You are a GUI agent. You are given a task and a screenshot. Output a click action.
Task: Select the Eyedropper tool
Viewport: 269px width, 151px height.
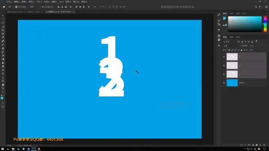coord(3,37)
